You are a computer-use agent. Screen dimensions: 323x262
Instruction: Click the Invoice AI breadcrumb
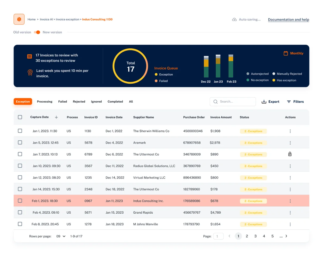coord(46,19)
